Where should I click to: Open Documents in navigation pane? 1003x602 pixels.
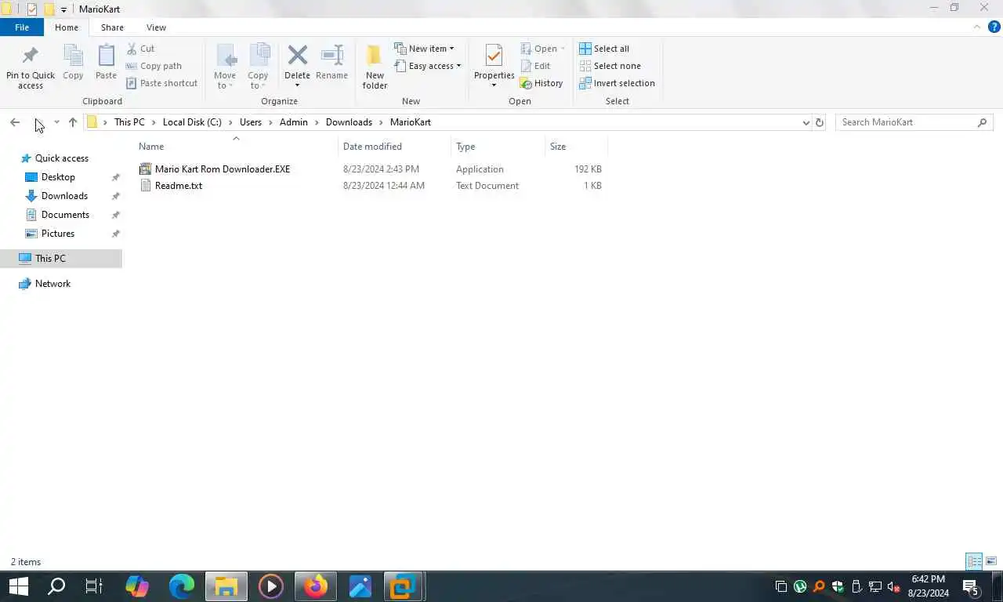[65, 215]
